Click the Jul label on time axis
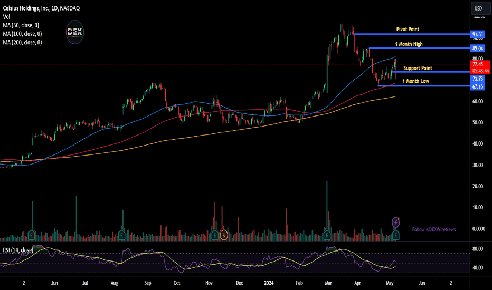 pos(85,283)
